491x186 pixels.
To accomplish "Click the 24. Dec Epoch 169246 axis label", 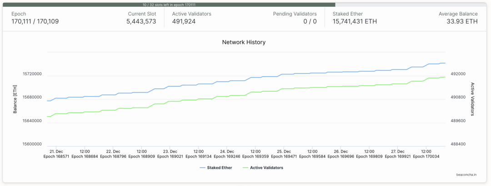I will point(227,154).
